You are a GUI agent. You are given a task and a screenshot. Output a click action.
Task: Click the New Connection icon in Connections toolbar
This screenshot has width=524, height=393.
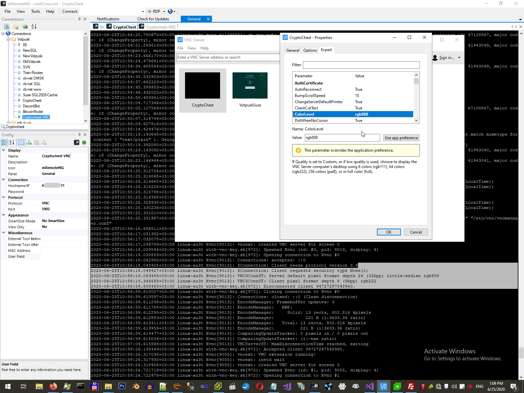(x=7, y=27)
